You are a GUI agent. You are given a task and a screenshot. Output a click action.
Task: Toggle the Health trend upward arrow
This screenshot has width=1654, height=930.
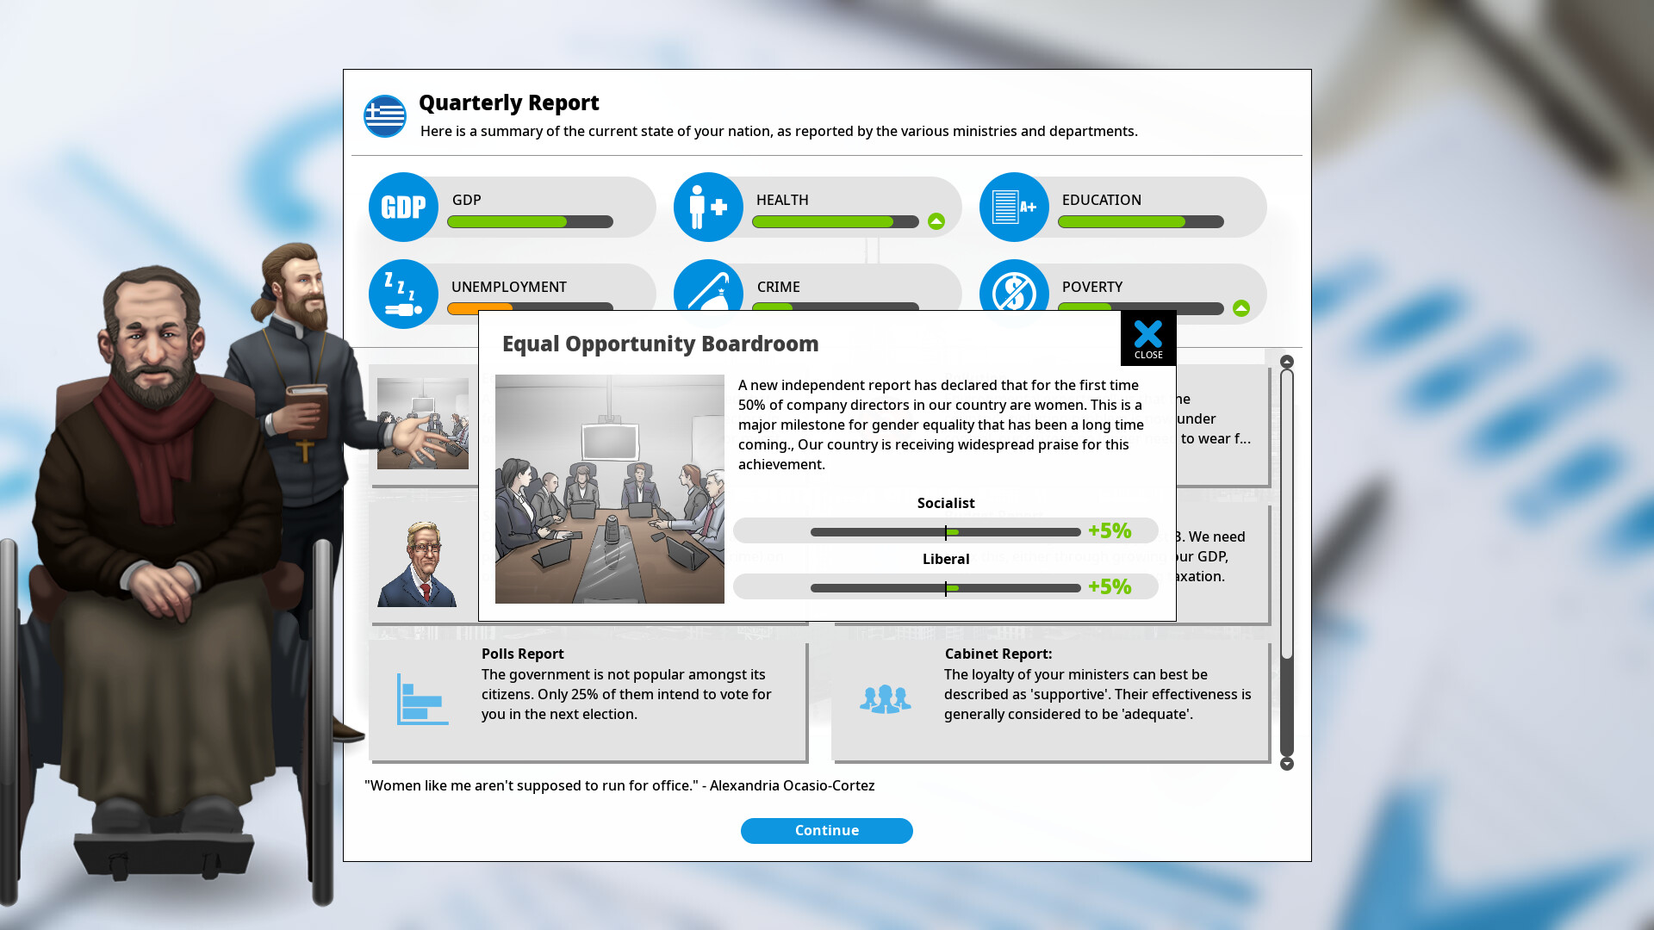coord(936,221)
